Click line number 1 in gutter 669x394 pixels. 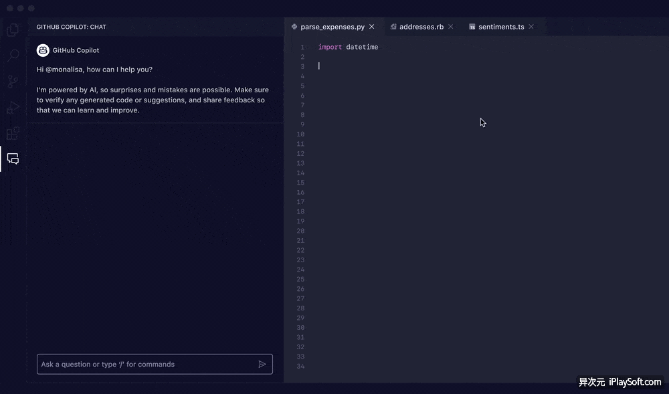[302, 47]
